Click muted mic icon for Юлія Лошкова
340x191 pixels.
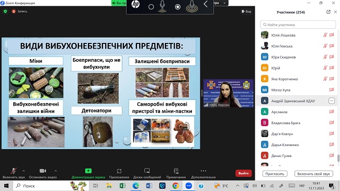(x=325, y=35)
